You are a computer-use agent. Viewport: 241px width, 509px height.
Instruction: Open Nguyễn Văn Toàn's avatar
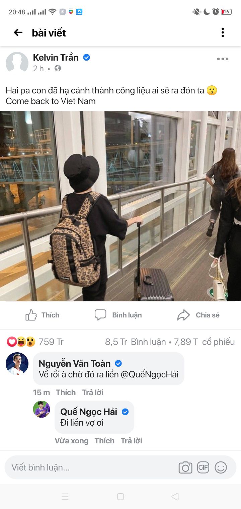(x=17, y=363)
